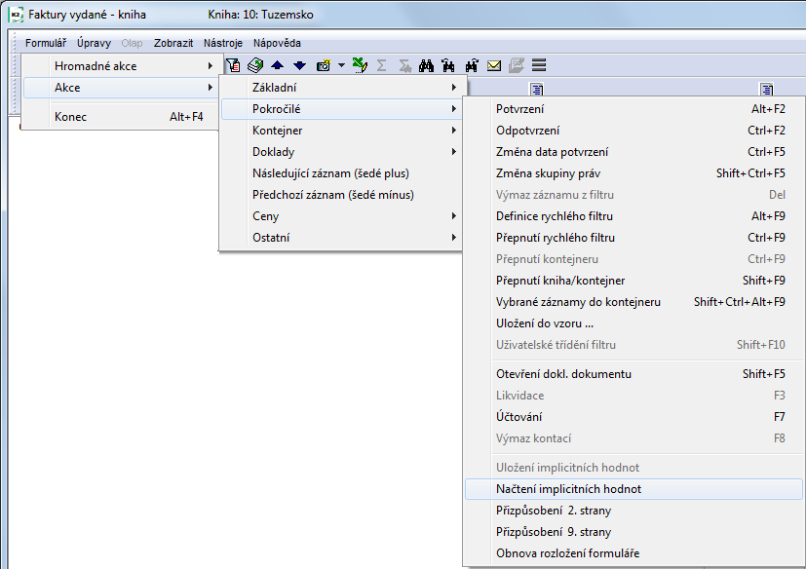
Task: Select Změna data potvrzení
Action: pyautogui.click(x=633, y=152)
